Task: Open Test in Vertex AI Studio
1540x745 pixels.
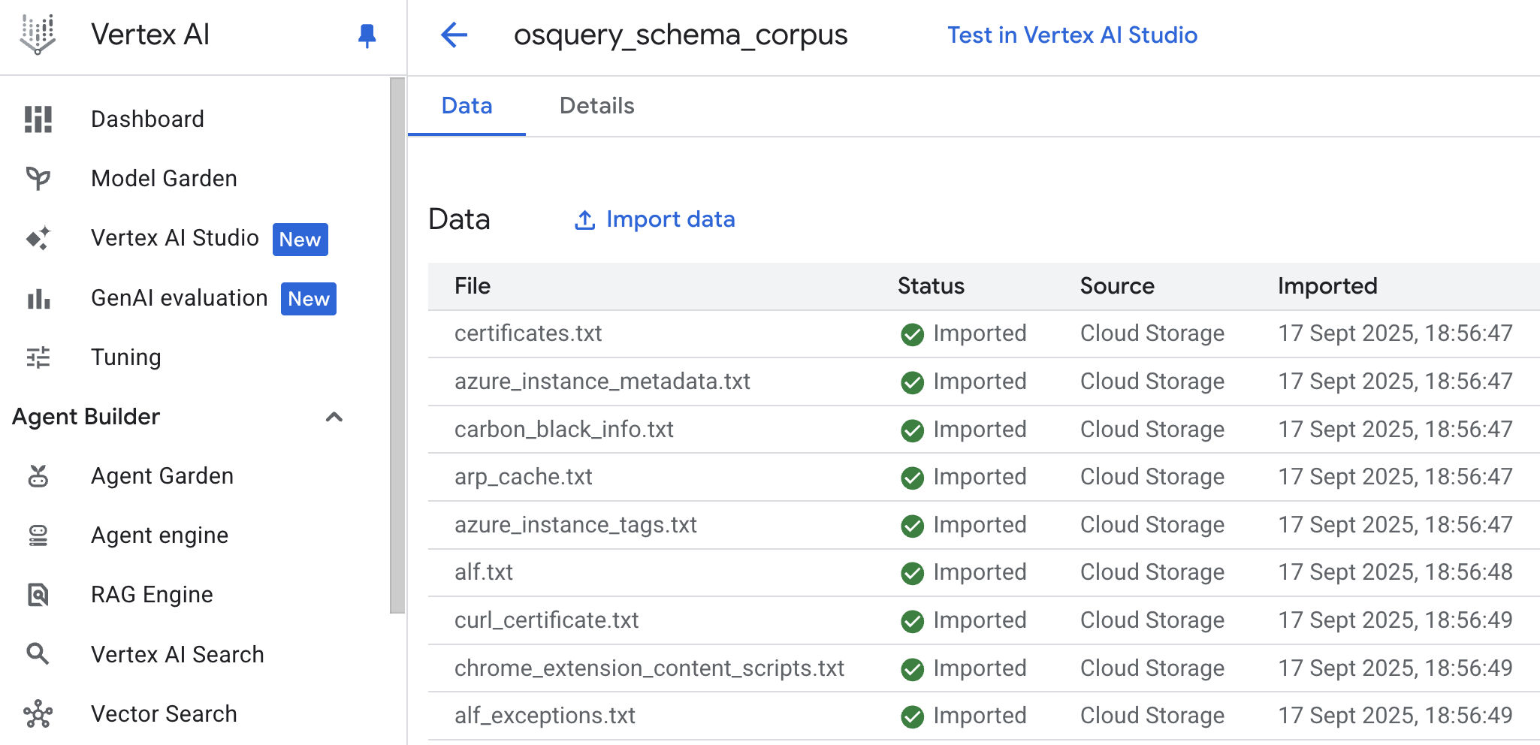Action: 1072,35
